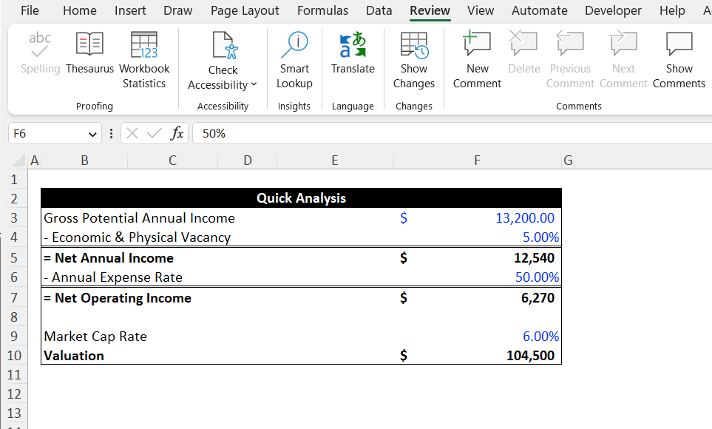This screenshot has width=712, height=429.
Task: Click Delete comment
Action: tap(524, 53)
